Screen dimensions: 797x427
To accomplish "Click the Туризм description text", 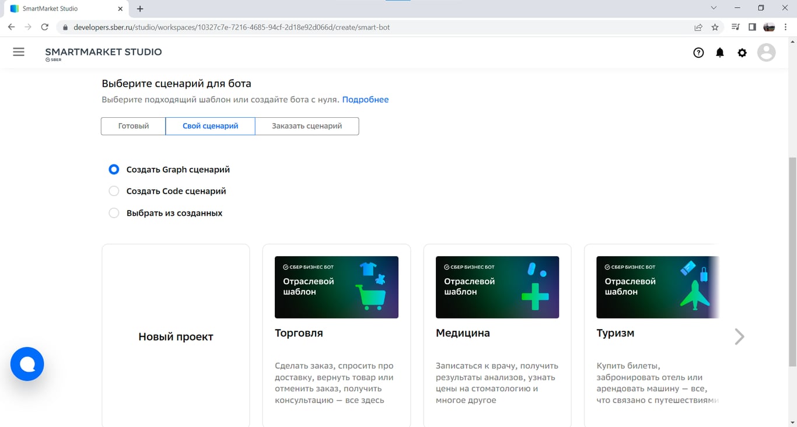I will tap(658, 383).
